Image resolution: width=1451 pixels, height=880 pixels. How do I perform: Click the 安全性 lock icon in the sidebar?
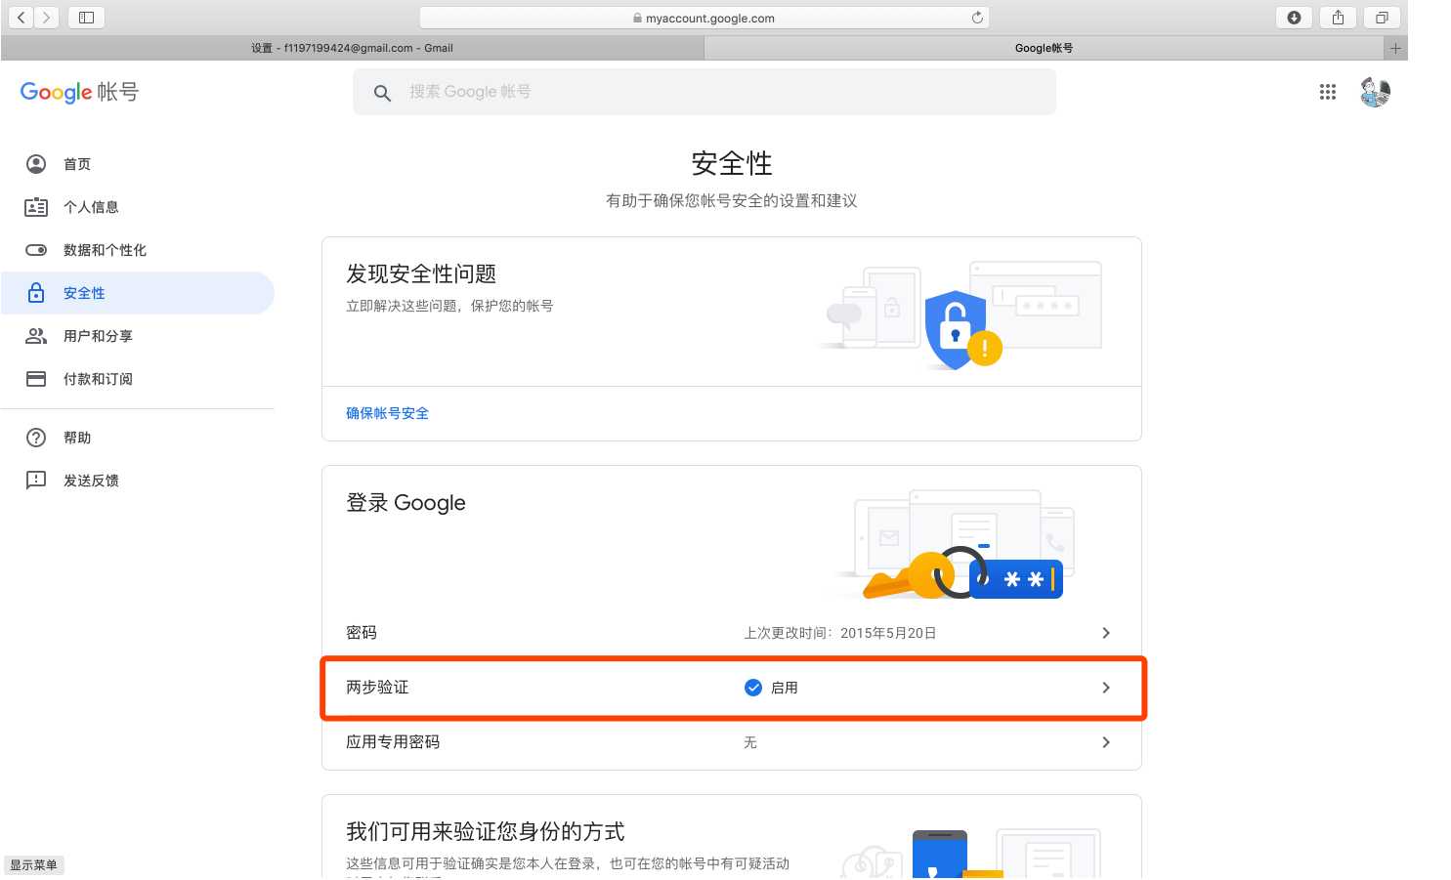(36, 293)
